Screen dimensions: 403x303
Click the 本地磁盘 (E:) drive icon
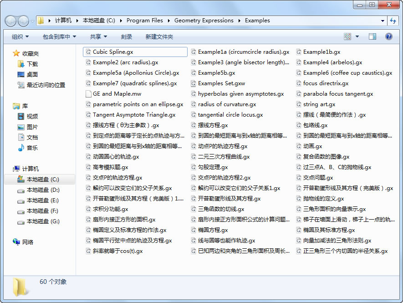point(21,201)
